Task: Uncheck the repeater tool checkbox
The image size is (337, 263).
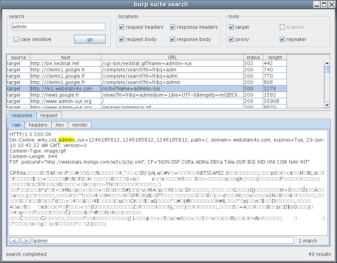Action: click(283, 39)
